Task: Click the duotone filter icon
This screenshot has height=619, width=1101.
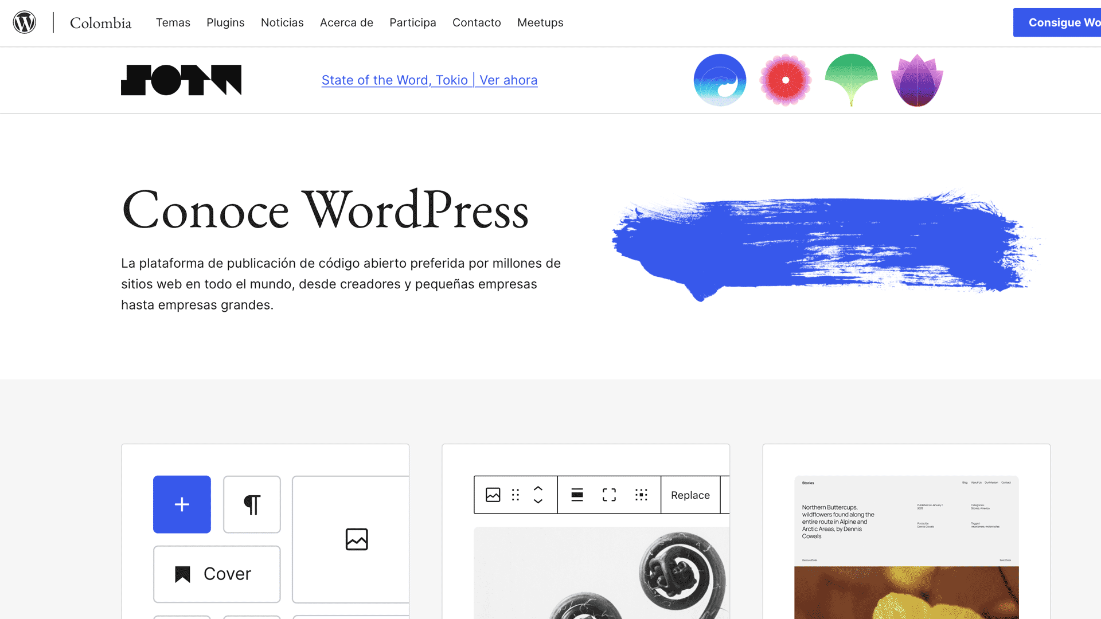Action: pyautogui.click(x=642, y=495)
